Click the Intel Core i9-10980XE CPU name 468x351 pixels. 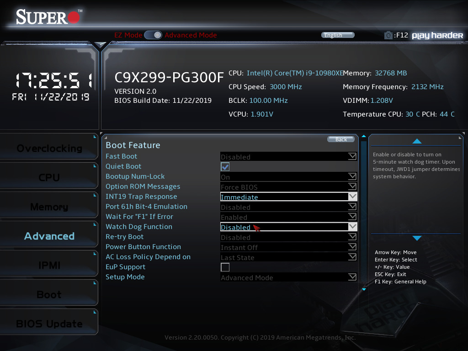point(295,73)
